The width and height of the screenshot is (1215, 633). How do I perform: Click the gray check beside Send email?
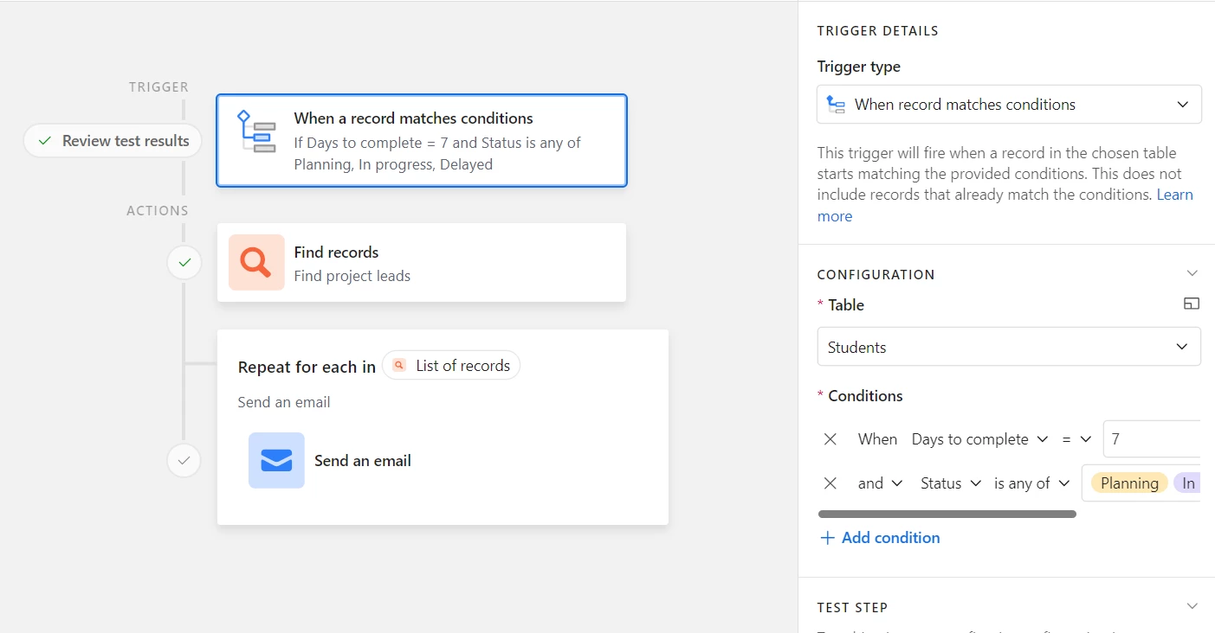click(x=184, y=461)
